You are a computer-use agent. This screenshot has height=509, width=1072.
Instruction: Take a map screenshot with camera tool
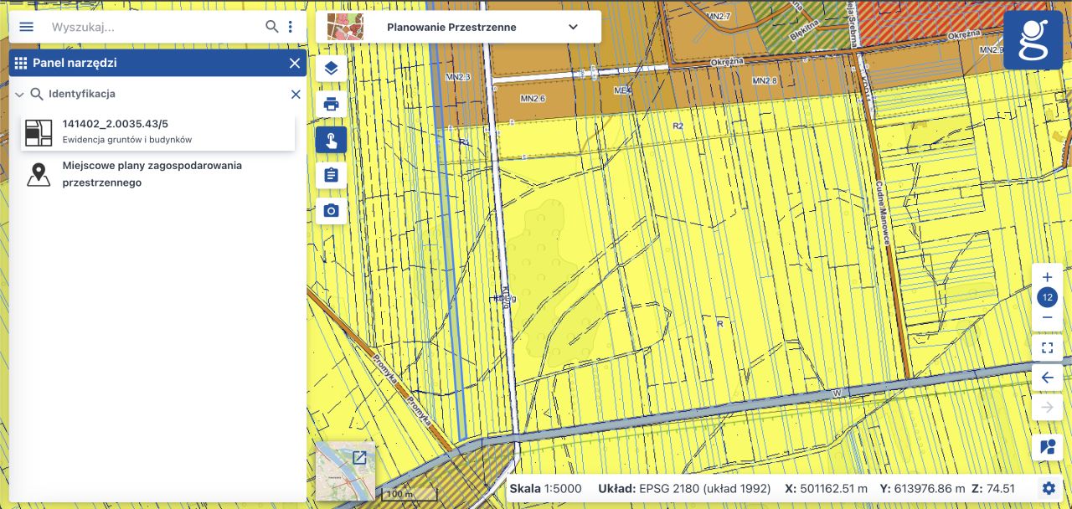[331, 210]
